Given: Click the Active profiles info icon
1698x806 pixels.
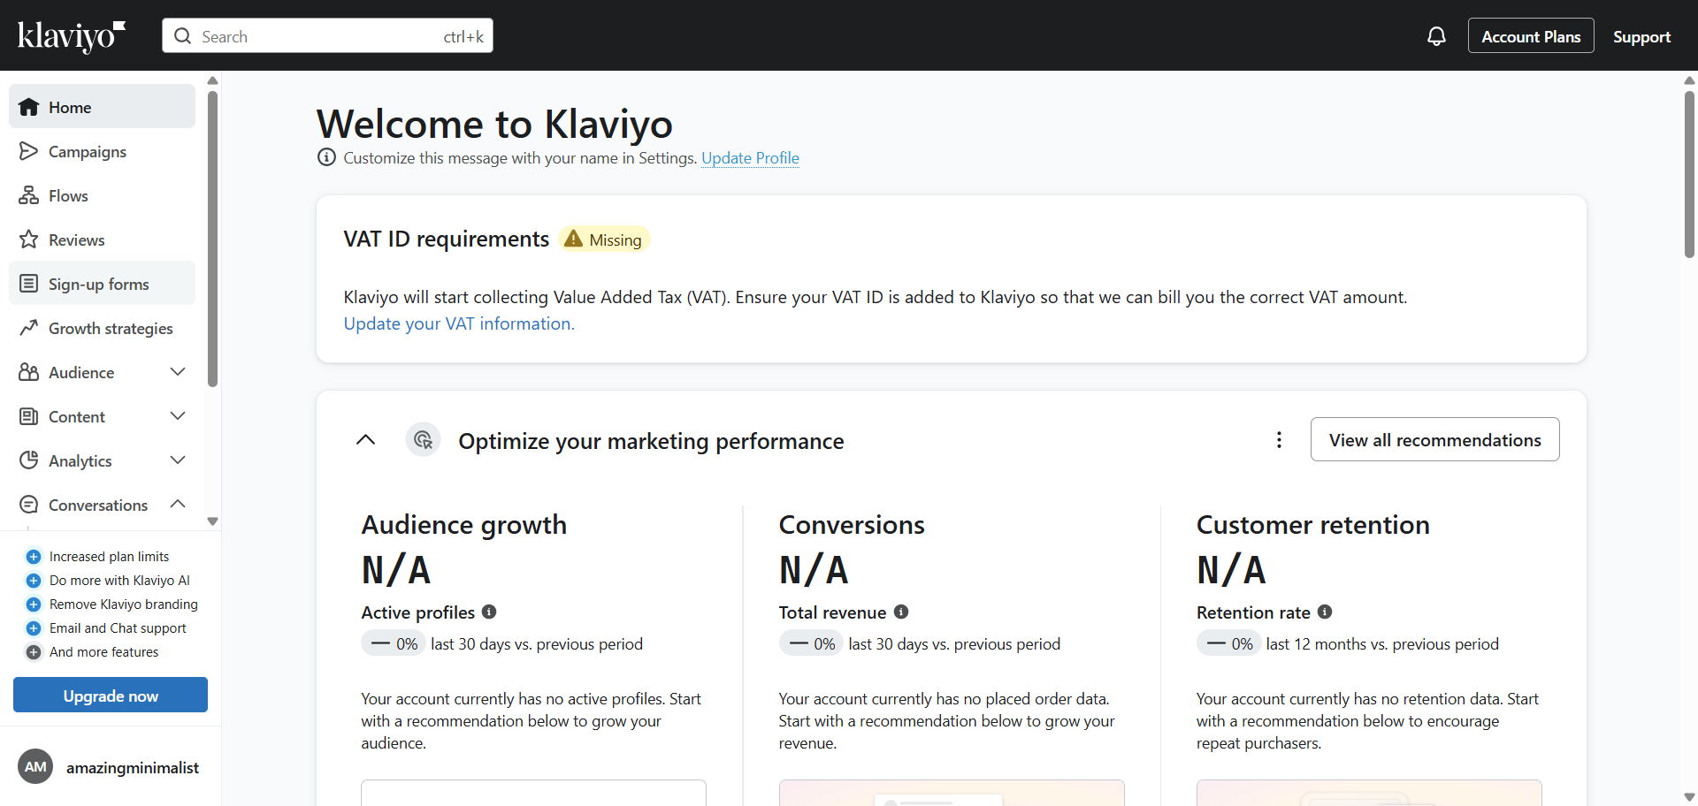Looking at the screenshot, I should [x=489, y=612].
